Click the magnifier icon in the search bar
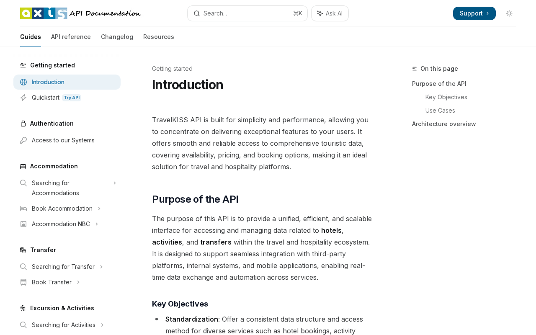The height and width of the screenshot is (335, 536). 197,13
